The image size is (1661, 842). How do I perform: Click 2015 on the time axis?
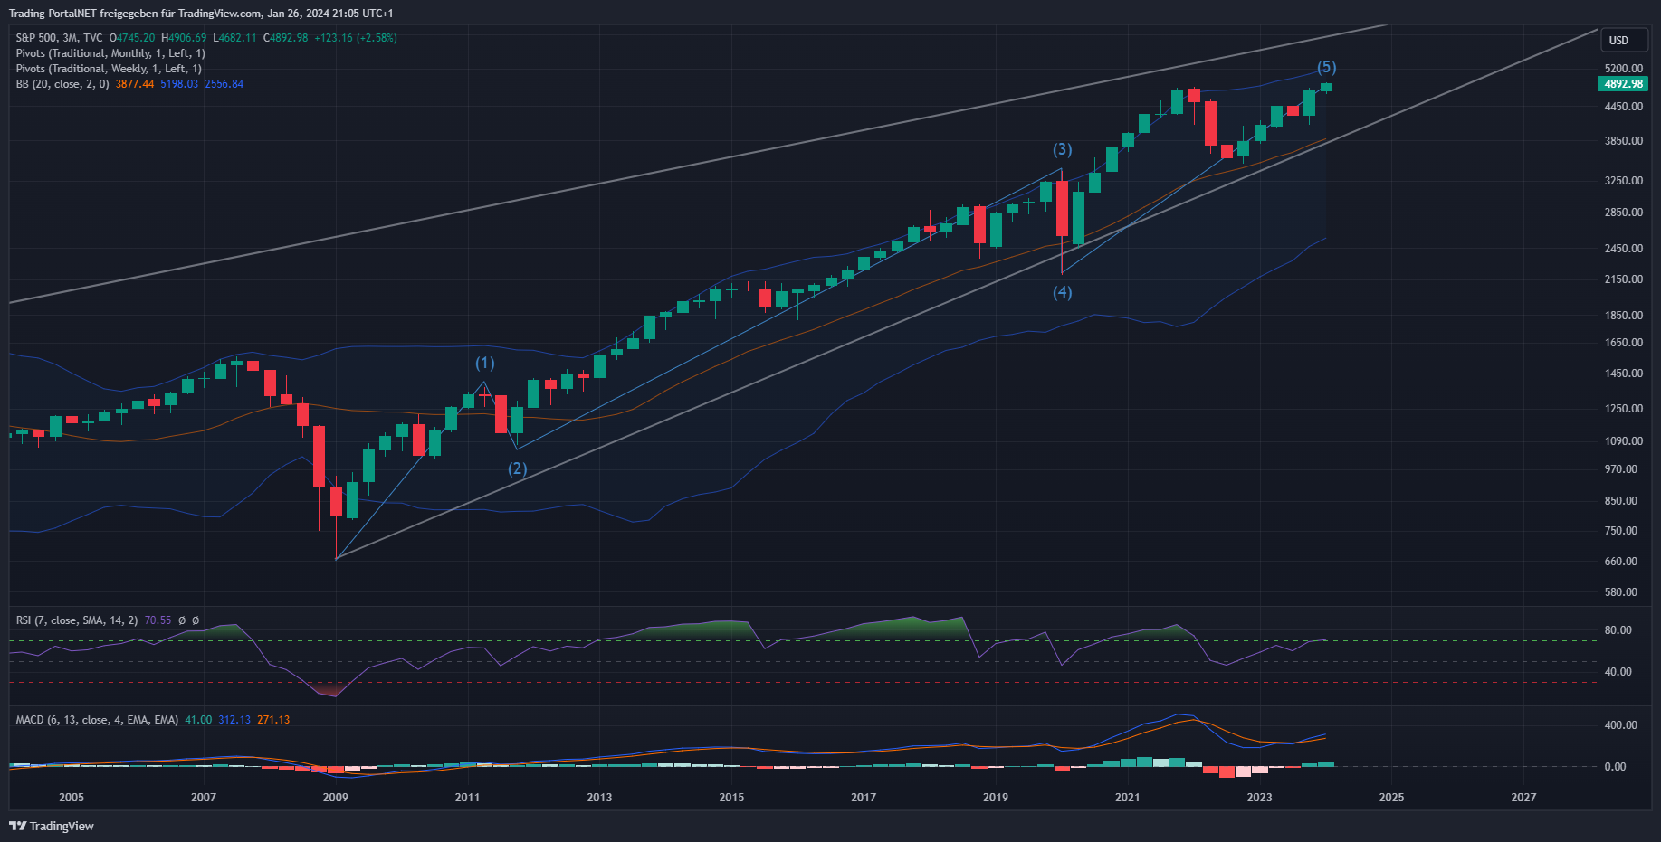tap(731, 797)
